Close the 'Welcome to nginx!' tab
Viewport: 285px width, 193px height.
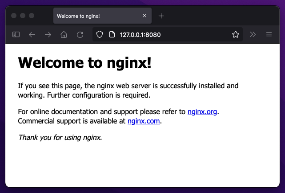tap(145, 16)
